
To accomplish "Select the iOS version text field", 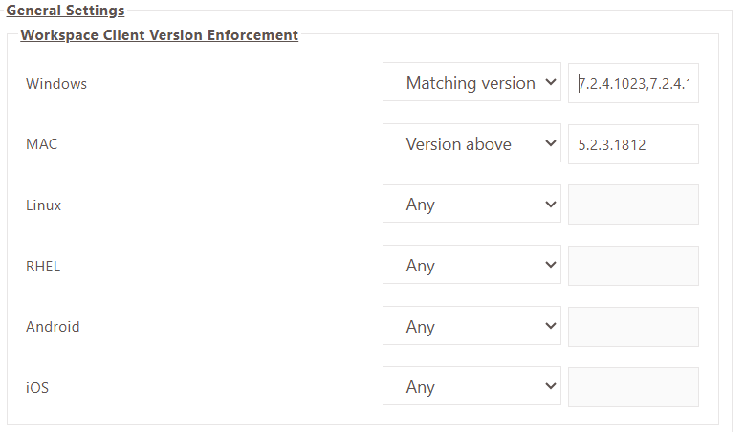I will (x=633, y=387).
